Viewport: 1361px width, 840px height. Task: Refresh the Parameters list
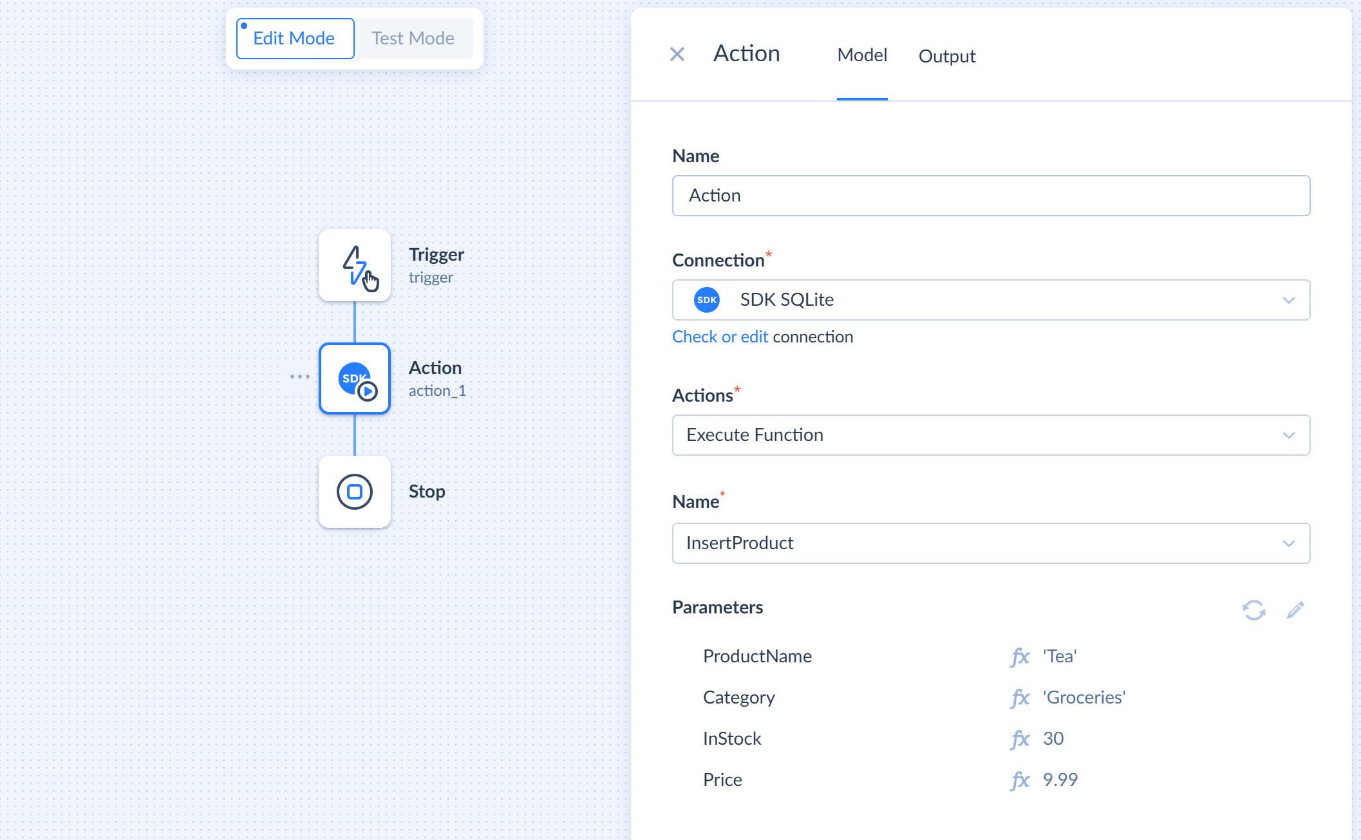pos(1253,610)
